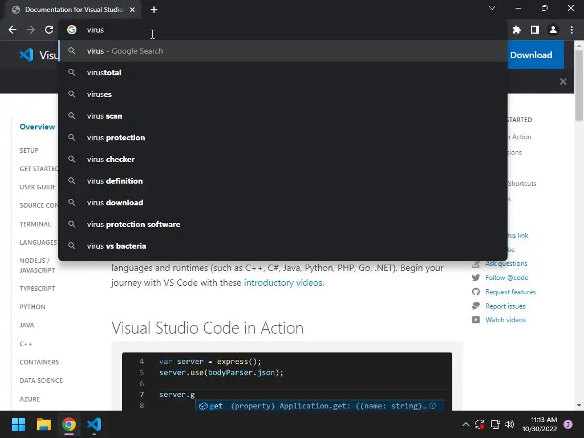Open the Windows Start menu
This screenshot has width=584, height=438.
click(18, 424)
